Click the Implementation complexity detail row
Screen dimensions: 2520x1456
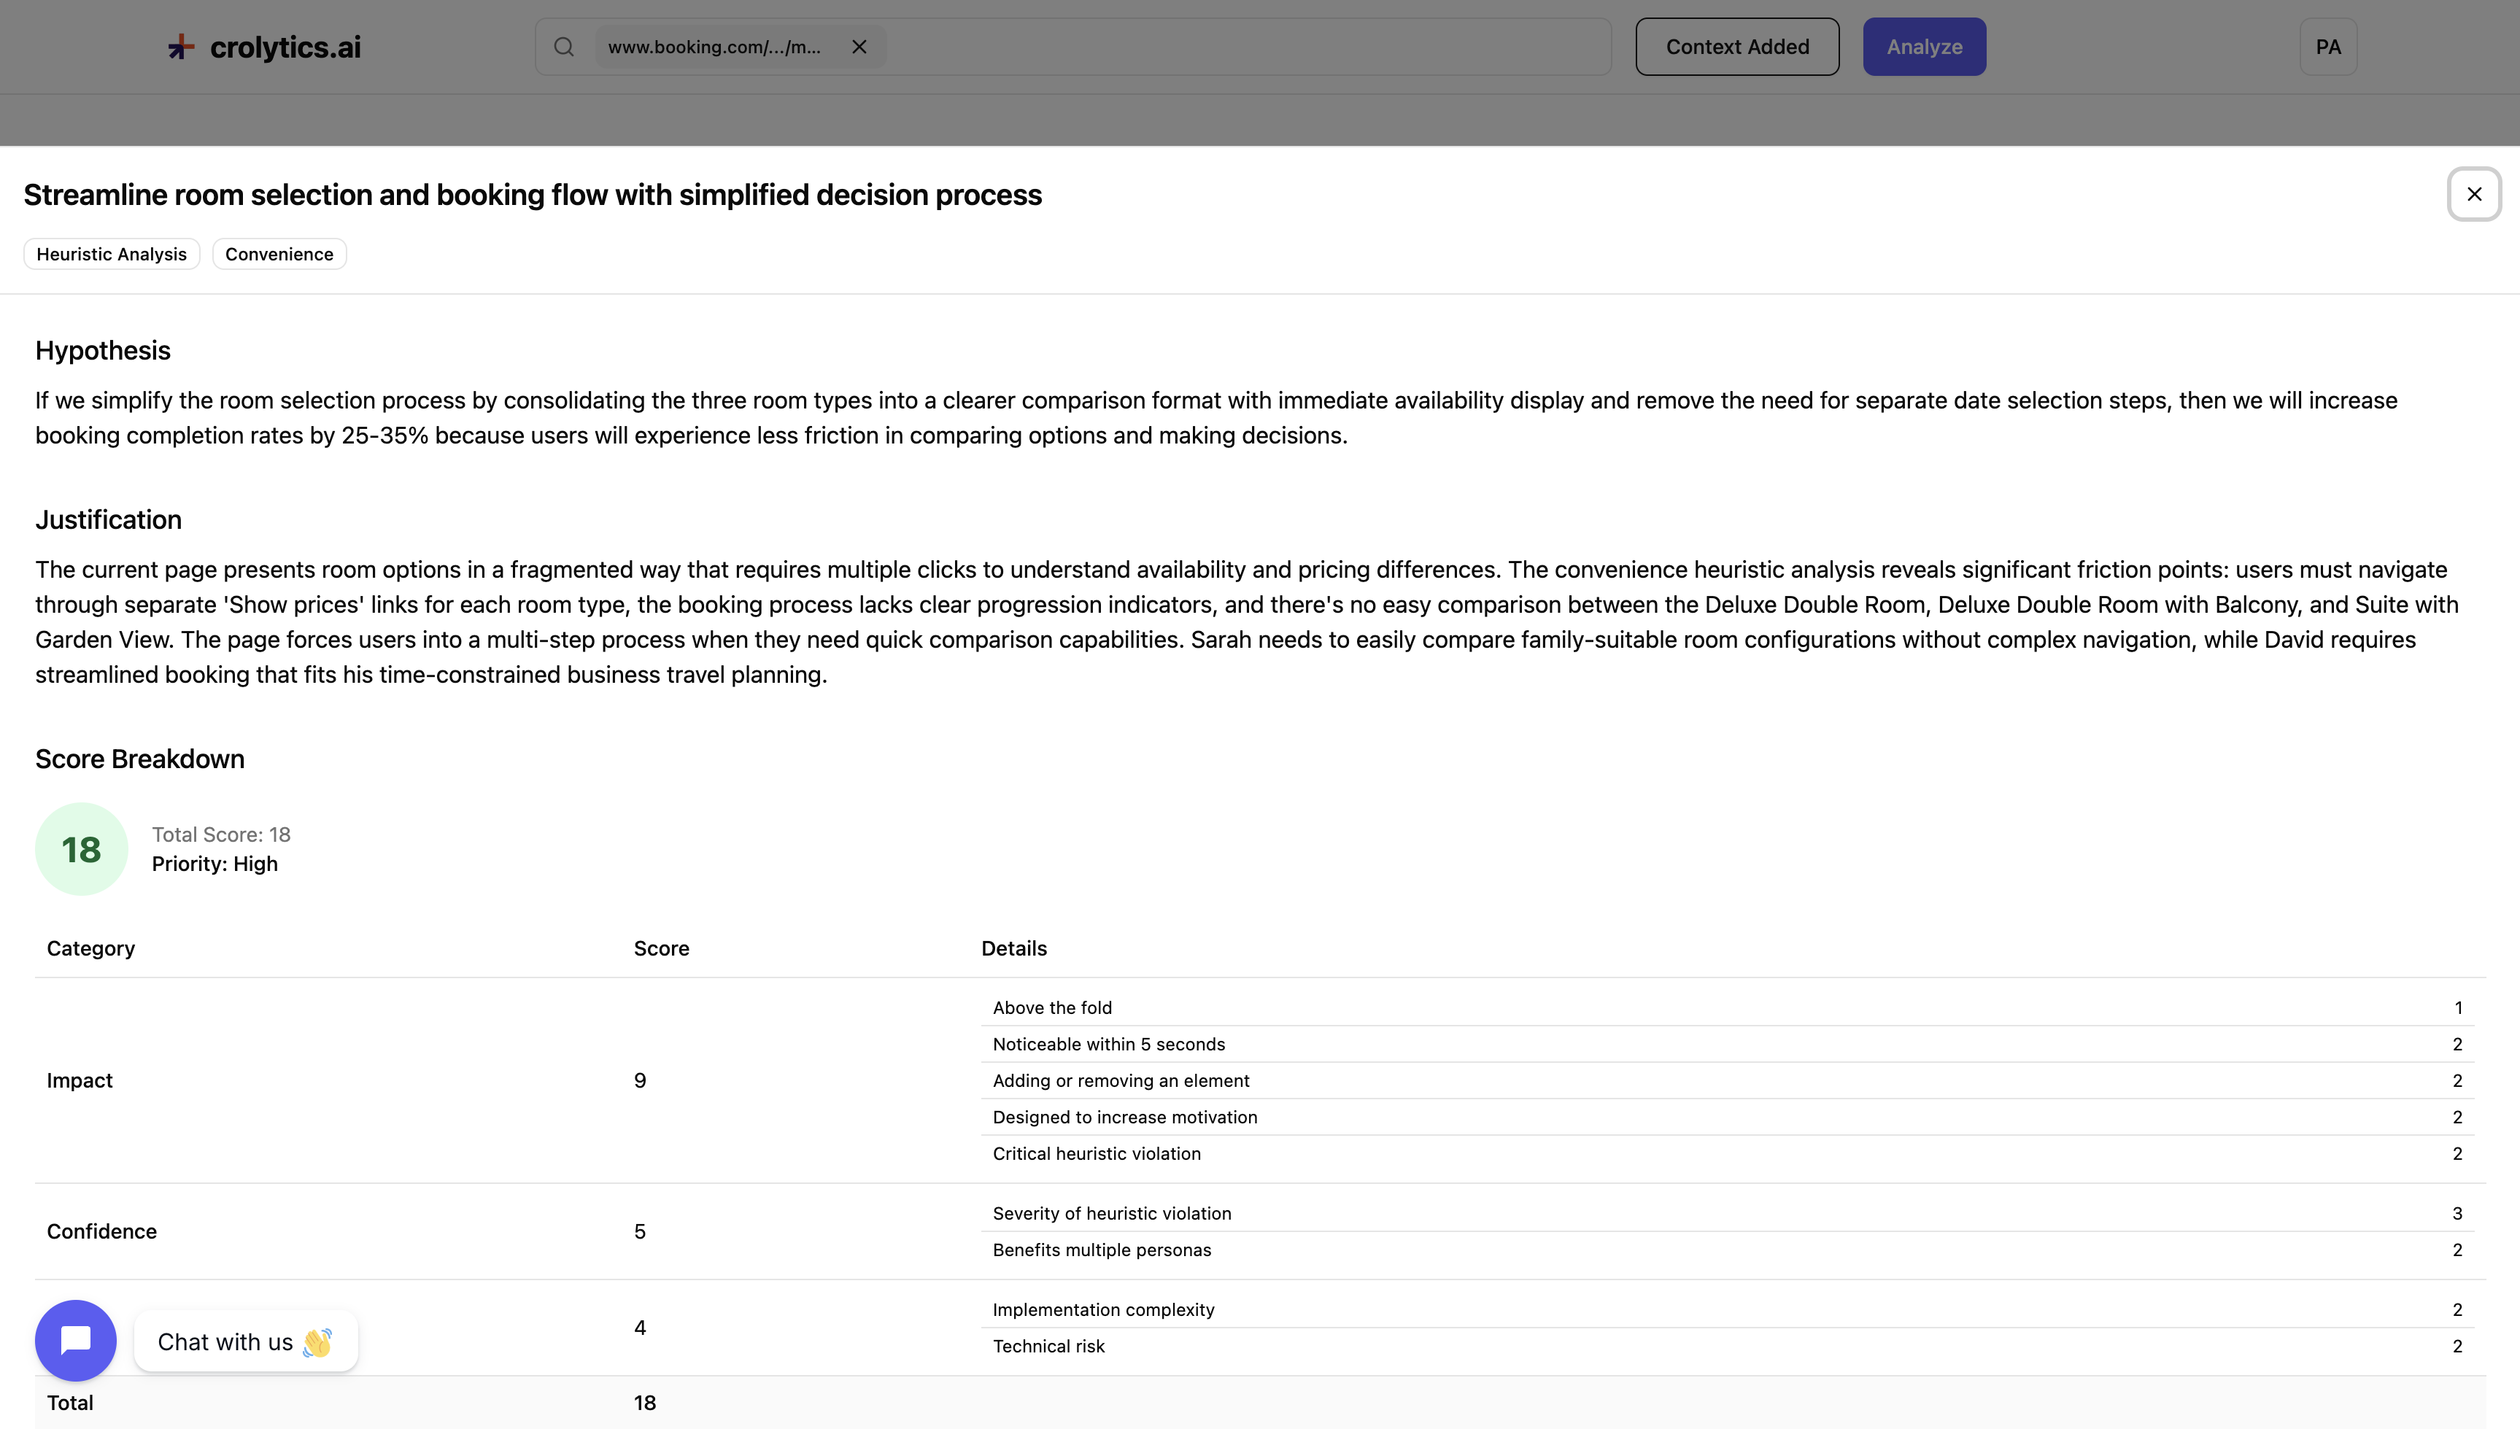(x=1103, y=1310)
